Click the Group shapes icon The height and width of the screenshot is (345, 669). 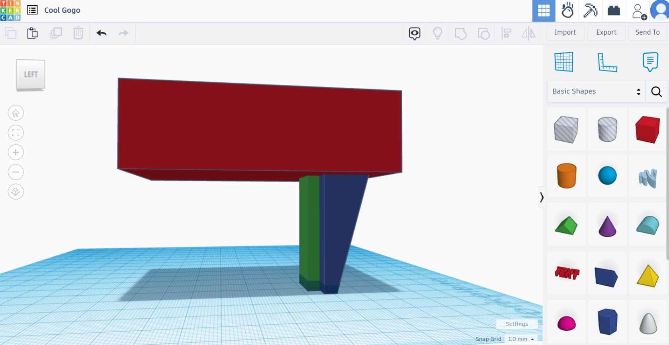[461, 33]
